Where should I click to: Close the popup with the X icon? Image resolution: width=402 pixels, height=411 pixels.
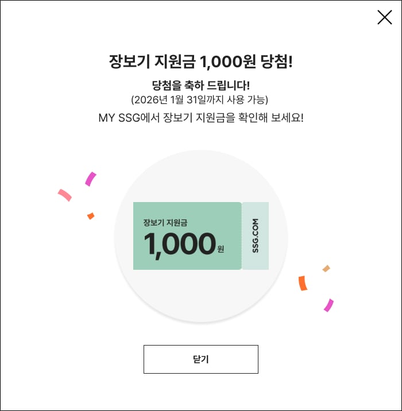pos(384,17)
